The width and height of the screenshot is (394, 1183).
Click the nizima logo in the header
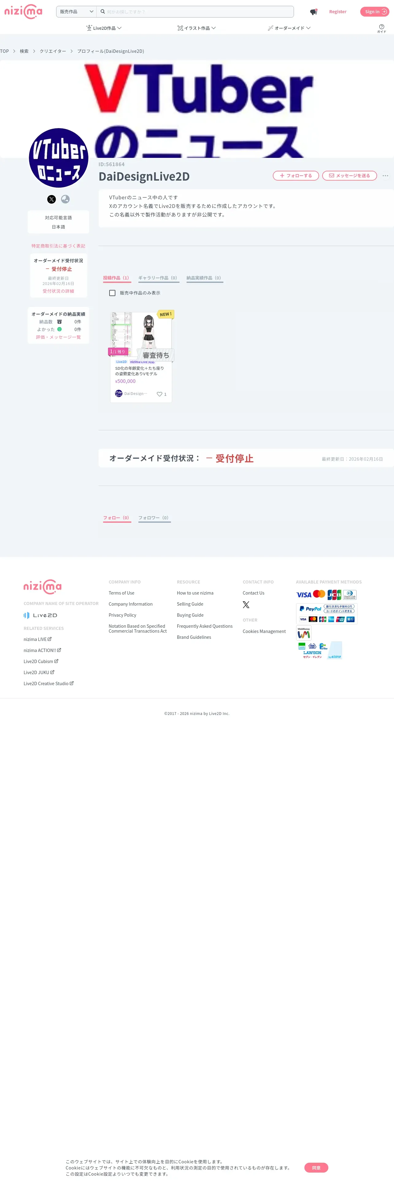pyautogui.click(x=23, y=11)
